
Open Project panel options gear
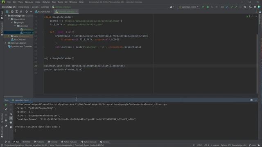tap(27, 12)
